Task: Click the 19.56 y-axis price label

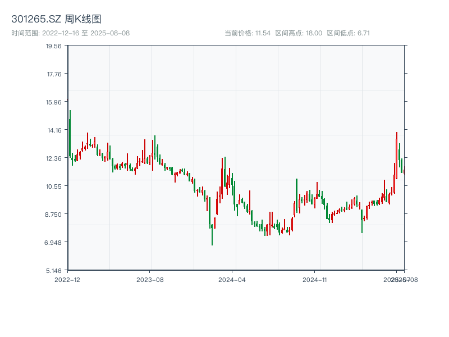Action: pos(54,46)
